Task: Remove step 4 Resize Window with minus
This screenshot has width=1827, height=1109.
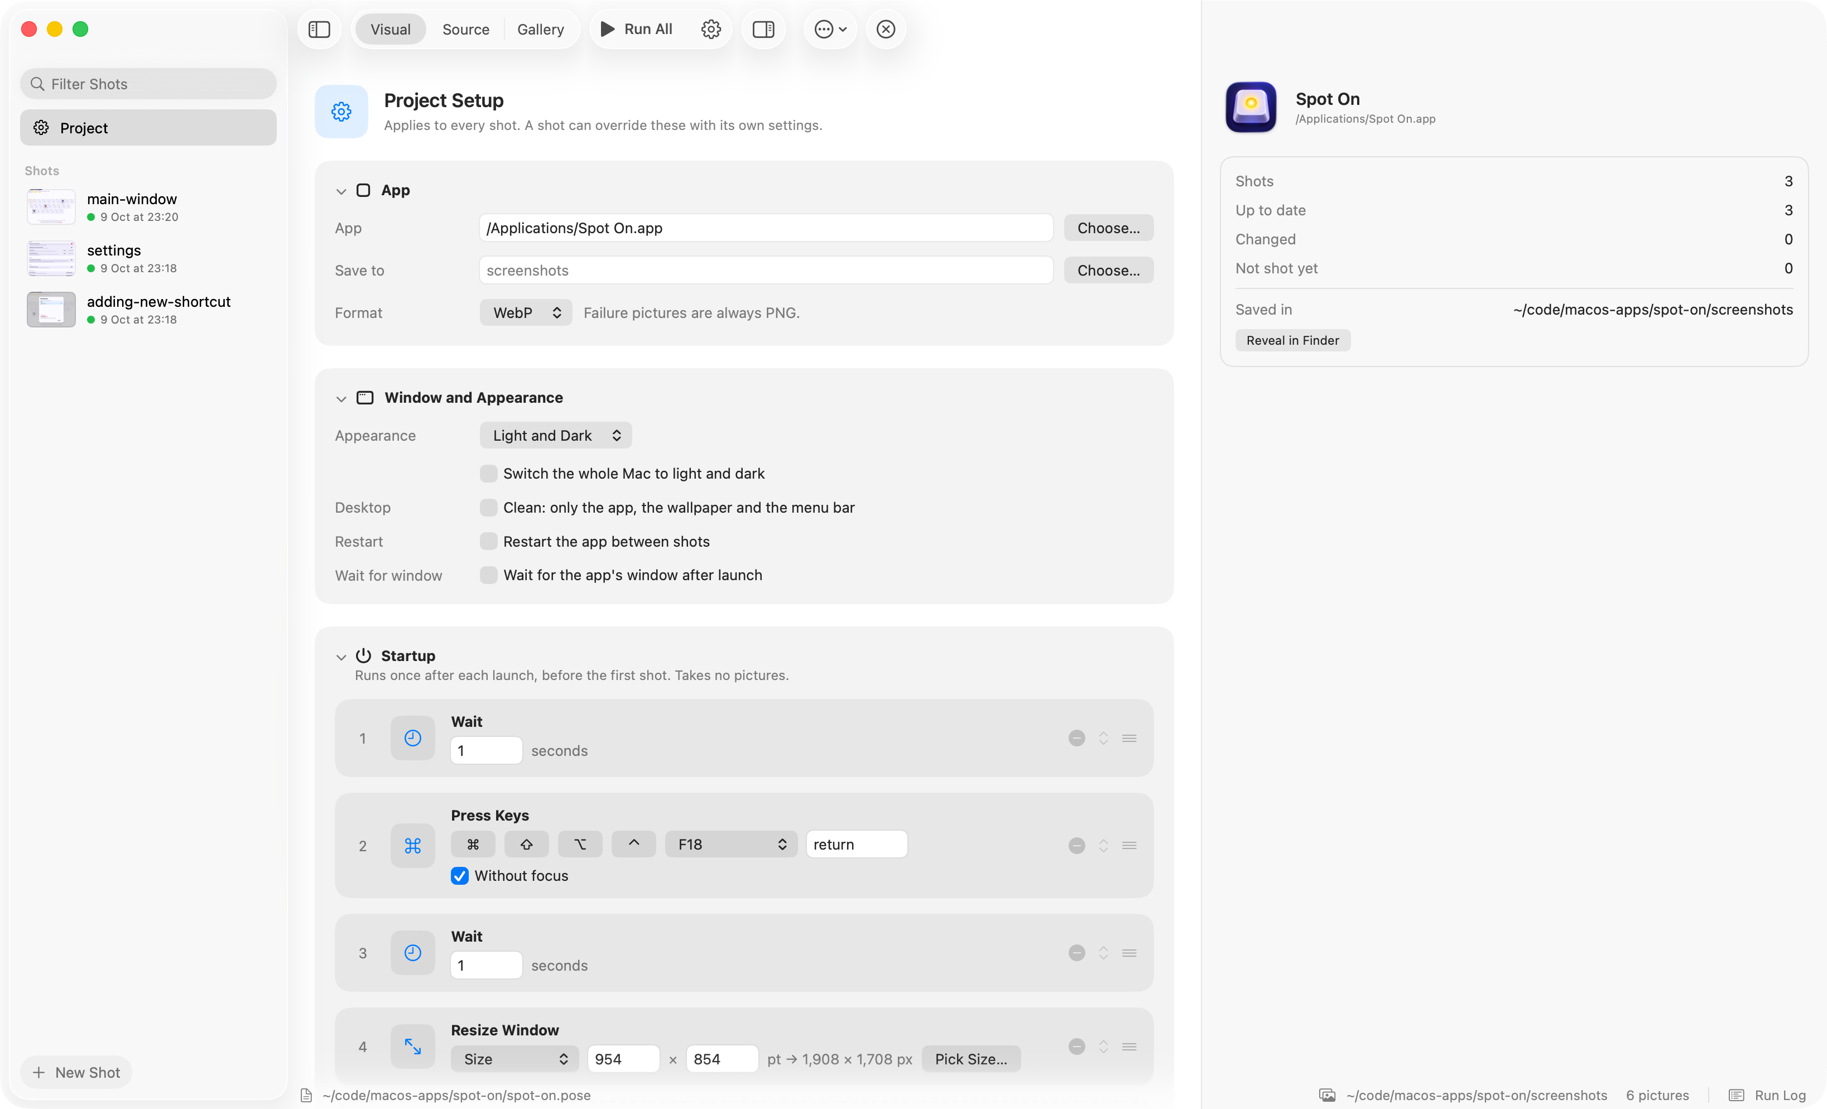Action: point(1076,1047)
